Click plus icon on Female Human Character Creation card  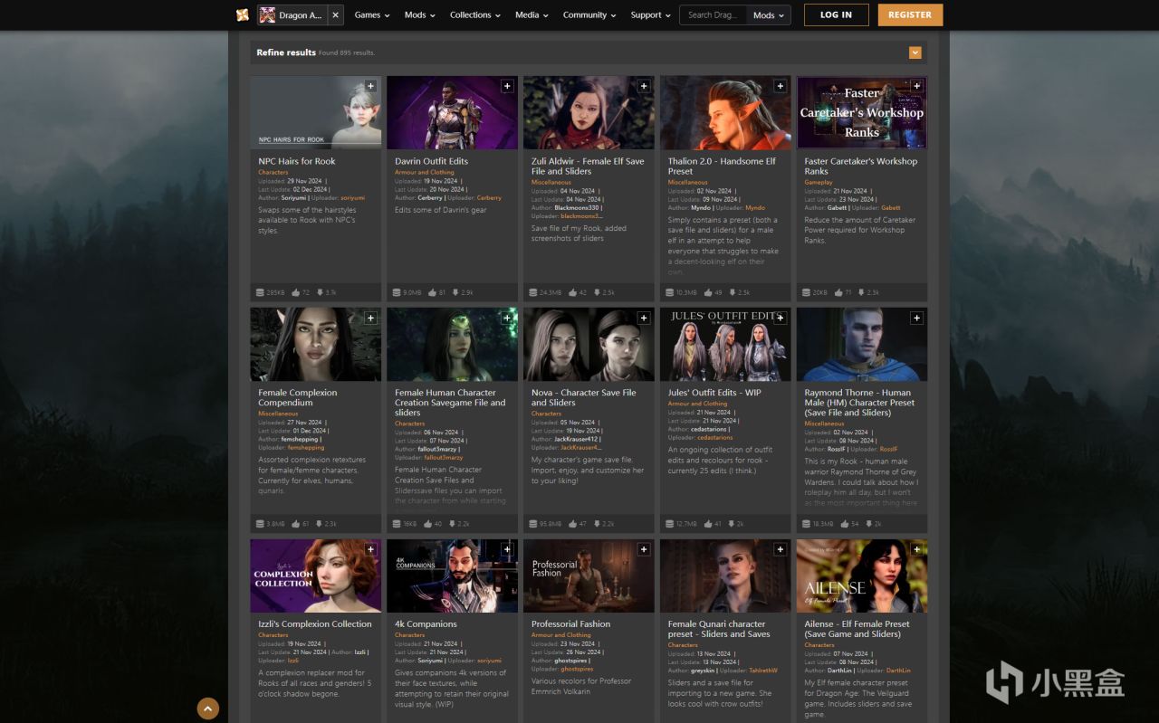(x=507, y=319)
